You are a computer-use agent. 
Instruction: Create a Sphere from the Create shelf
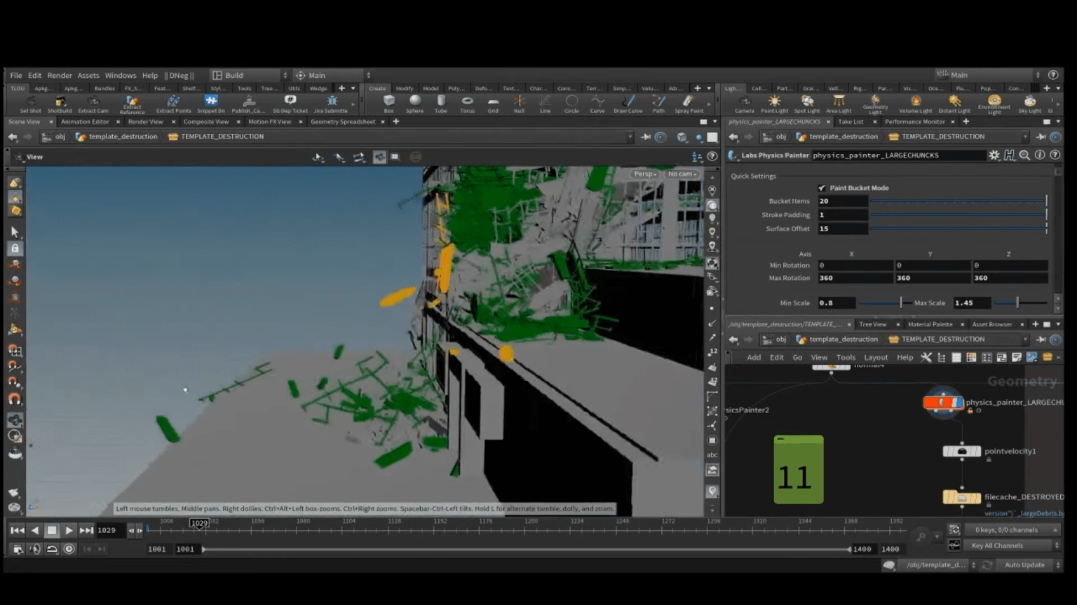[x=414, y=105]
